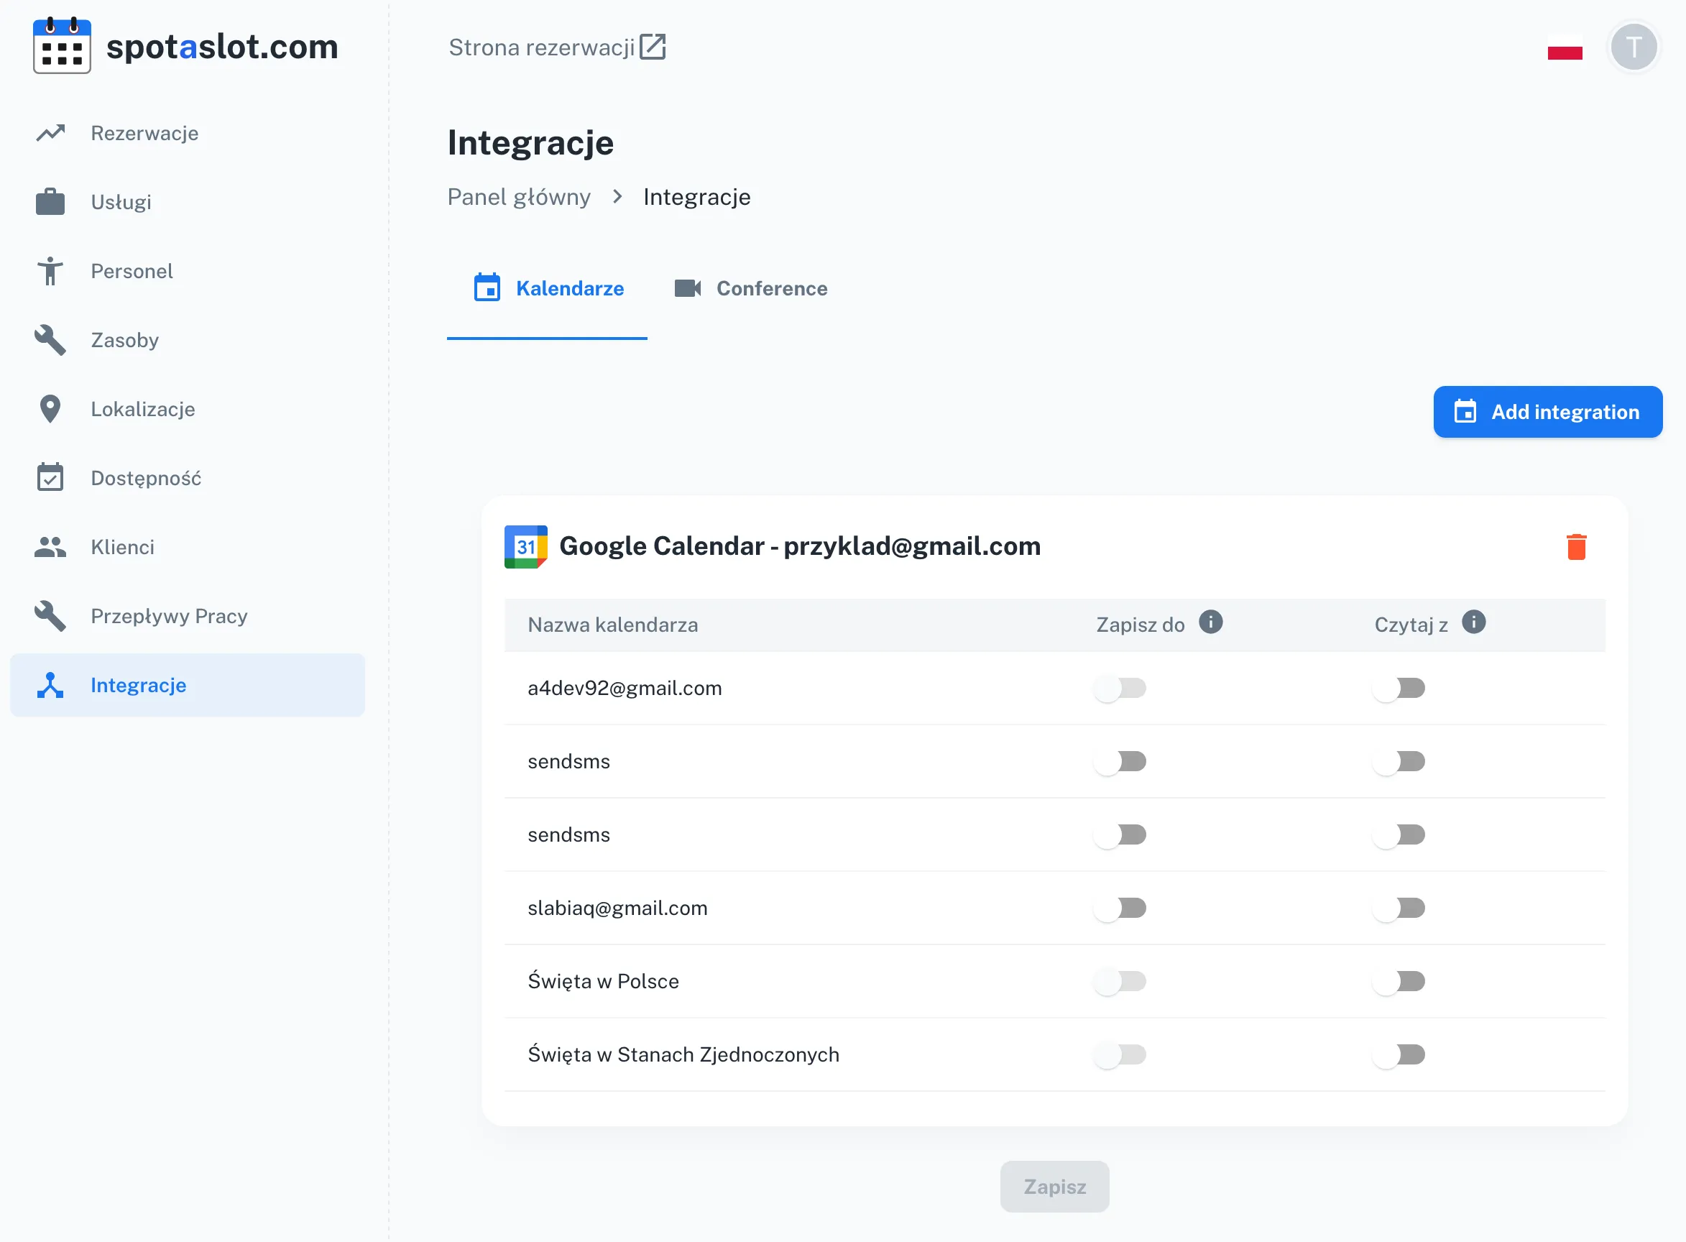The width and height of the screenshot is (1686, 1242).
Task: Click the info icon next to Zapisz do
Action: (1210, 622)
